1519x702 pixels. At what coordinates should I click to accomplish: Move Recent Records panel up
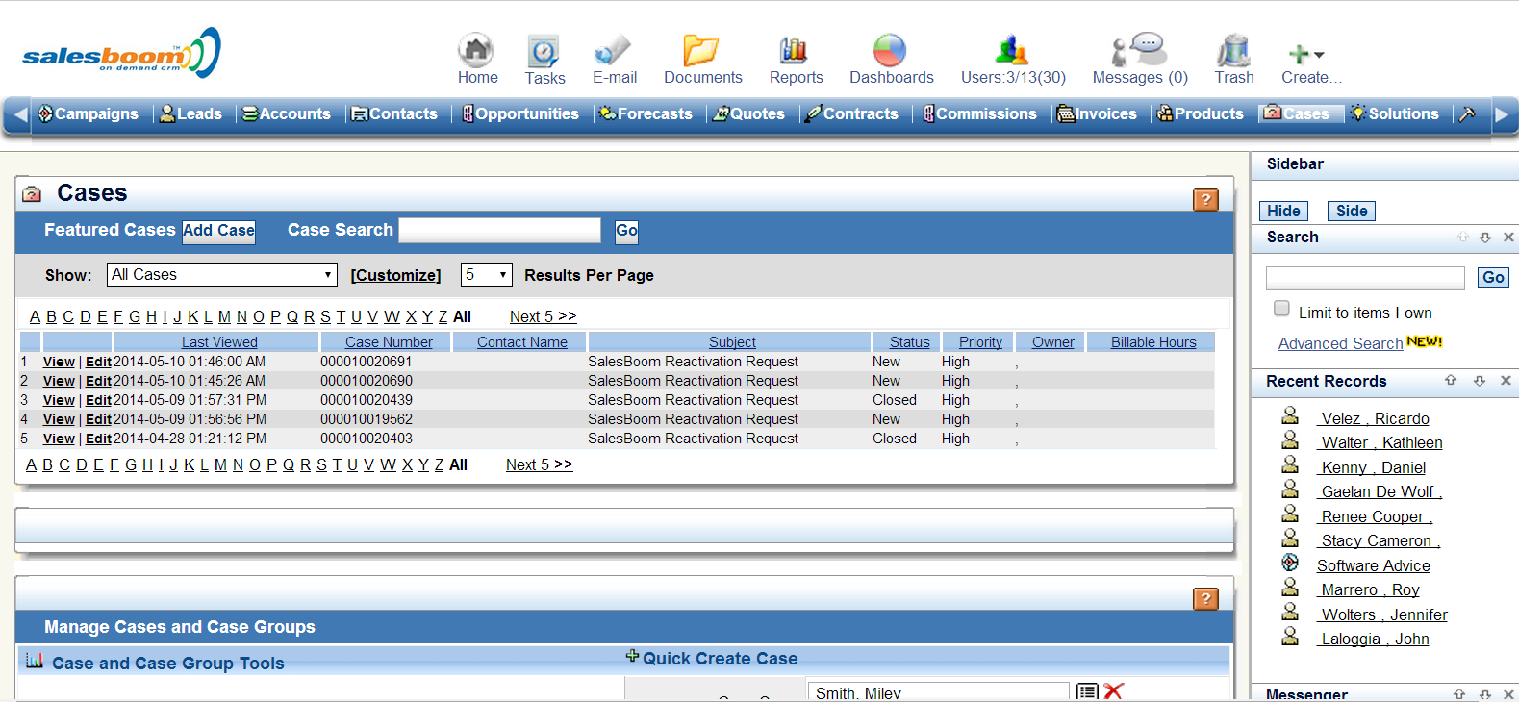(x=1451, y=381)
